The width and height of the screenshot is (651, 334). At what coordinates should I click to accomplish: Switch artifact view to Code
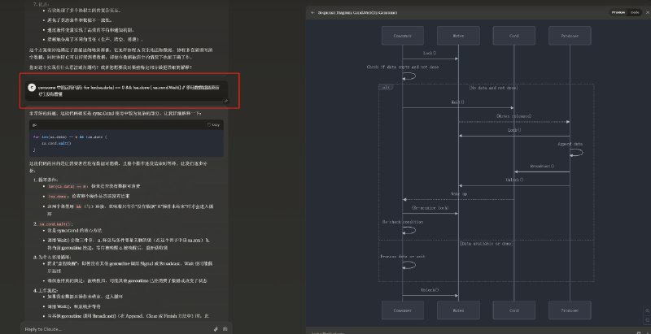(x=635, y=12)
